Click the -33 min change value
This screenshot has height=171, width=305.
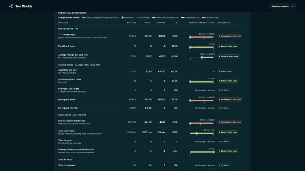161,132
